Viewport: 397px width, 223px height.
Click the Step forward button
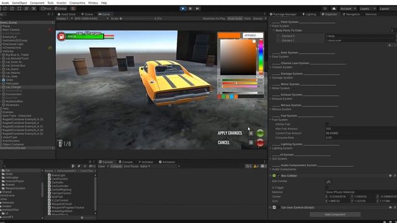(197, 8)
